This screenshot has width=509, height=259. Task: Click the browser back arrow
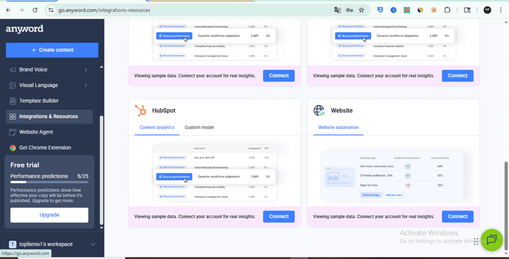click(x=8, y=10)
